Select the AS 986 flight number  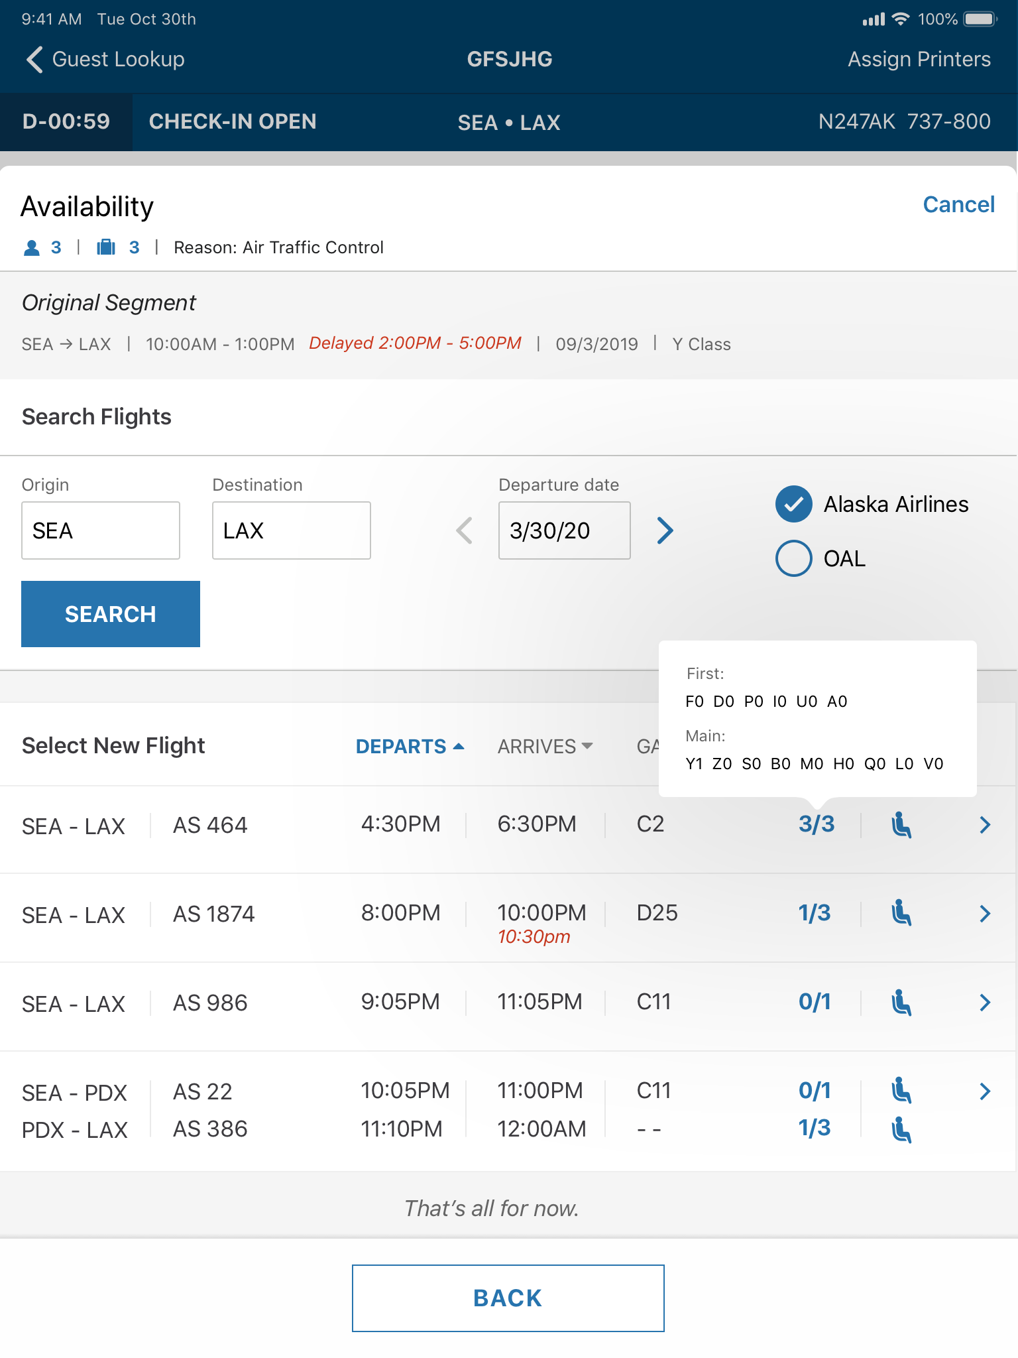210,1003
